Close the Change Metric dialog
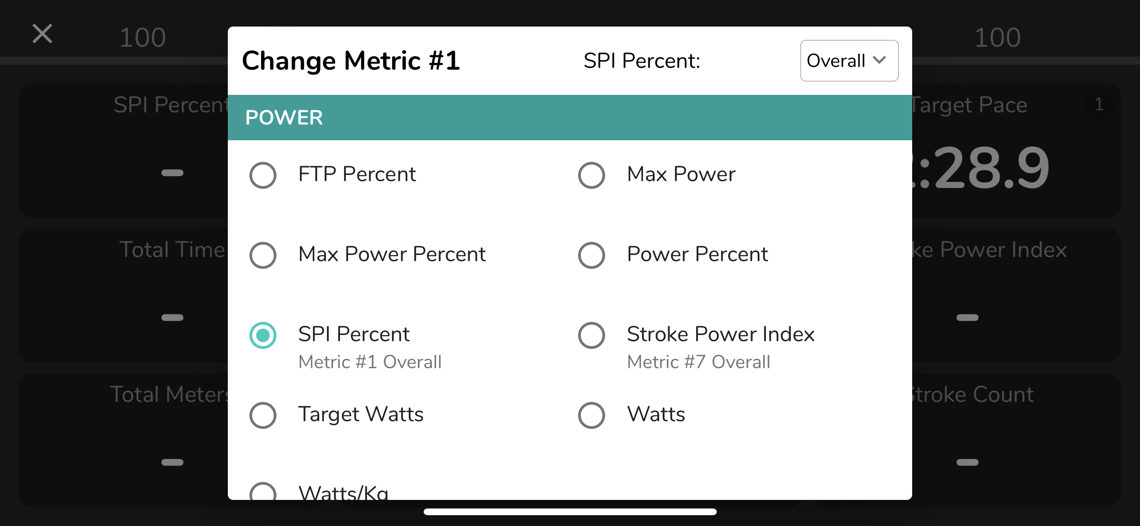Viewport: 1140px width, 526px height. tap(41, 34)
